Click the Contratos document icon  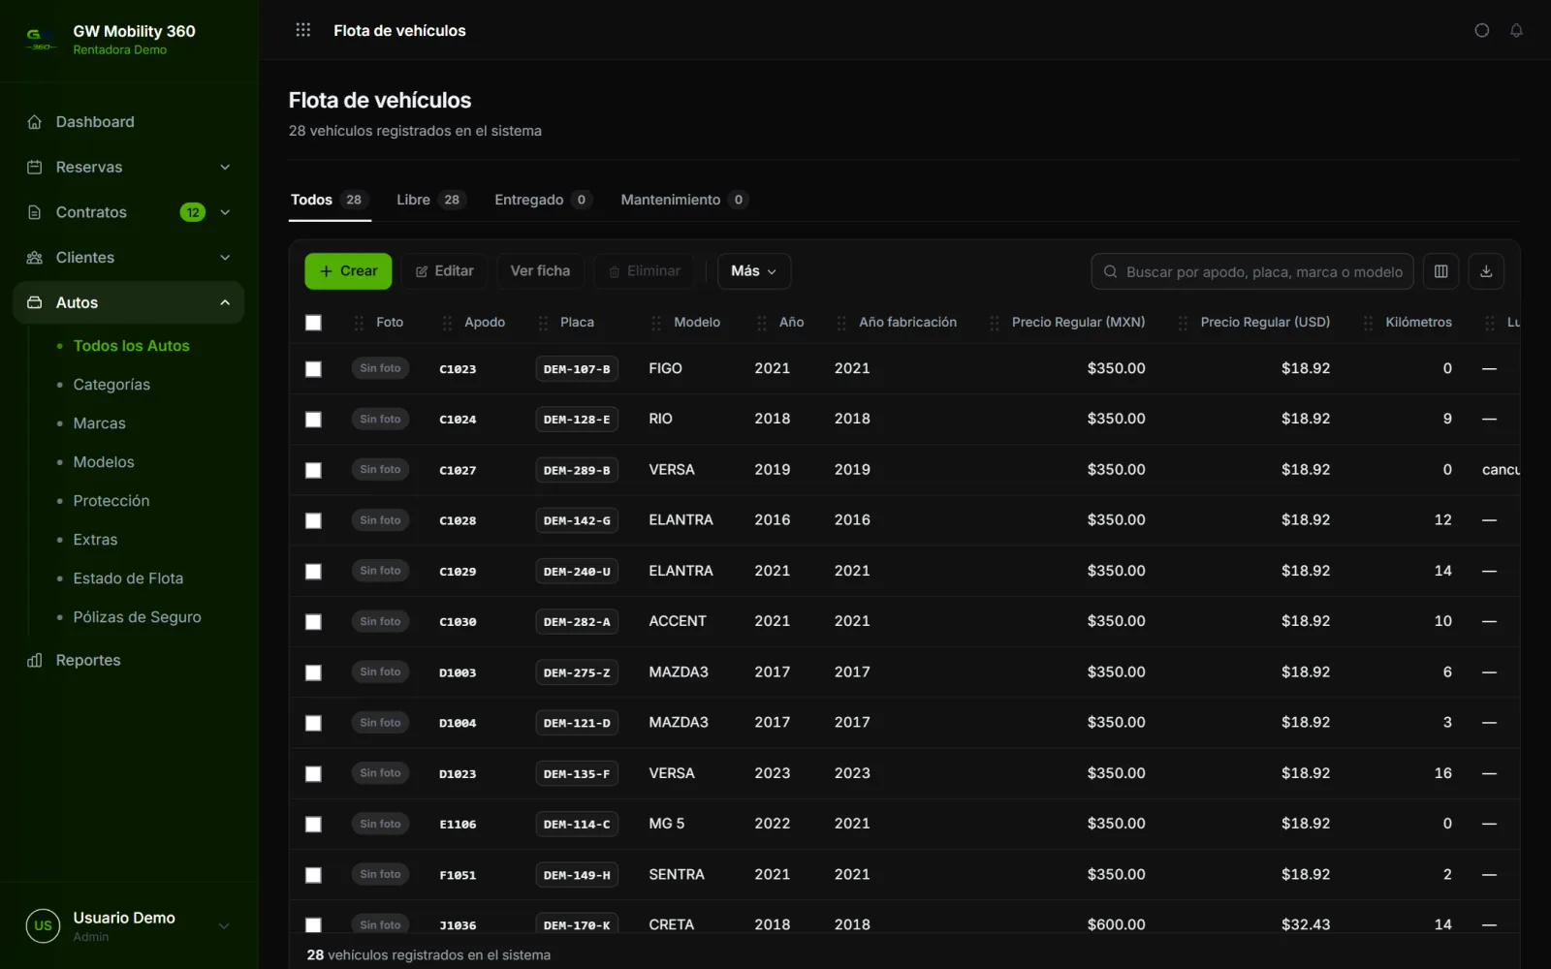(x=35, y=212)
